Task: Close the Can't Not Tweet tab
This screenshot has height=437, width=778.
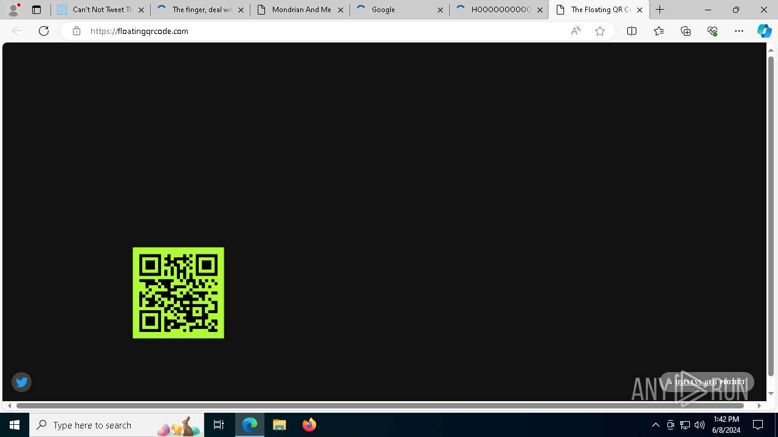Action: [x=141, y=10]
